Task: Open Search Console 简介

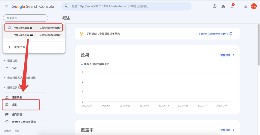Action: pos(24,122)
